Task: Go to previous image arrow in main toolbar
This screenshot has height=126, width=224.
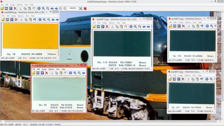Action: coord(52,8)
